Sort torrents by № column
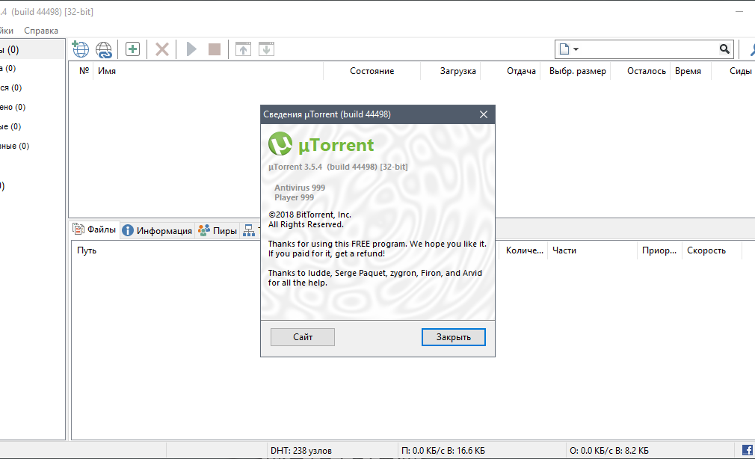 pos(84,71)
